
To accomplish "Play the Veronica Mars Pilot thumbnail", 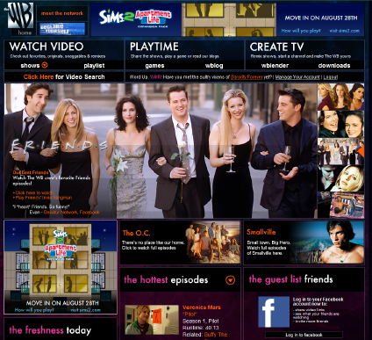I will (x=152, y=320).
